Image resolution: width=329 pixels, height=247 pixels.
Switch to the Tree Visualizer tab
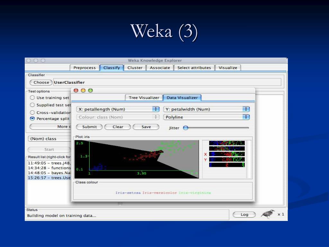[x=144, y=98]
